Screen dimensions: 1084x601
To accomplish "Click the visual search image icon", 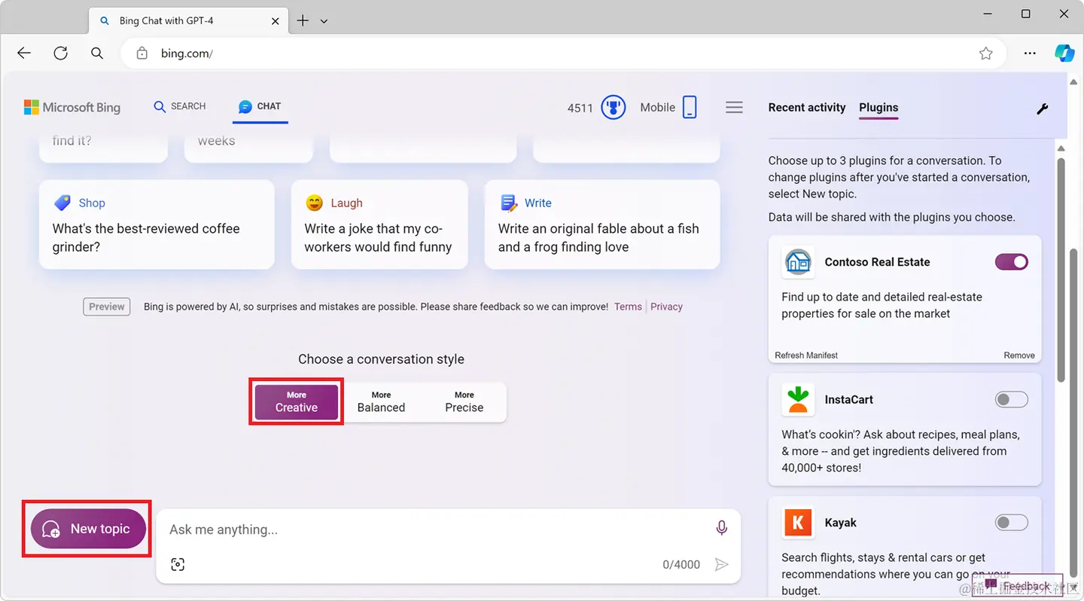I will [178, 564].
